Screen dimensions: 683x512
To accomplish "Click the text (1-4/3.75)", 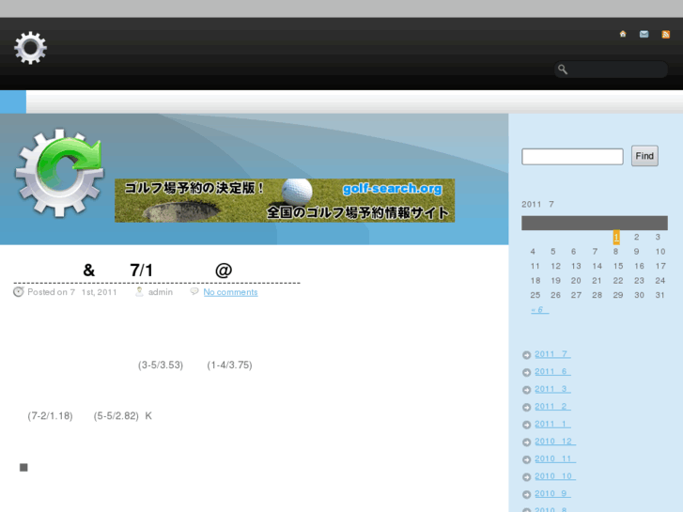I will click(229, 365).
